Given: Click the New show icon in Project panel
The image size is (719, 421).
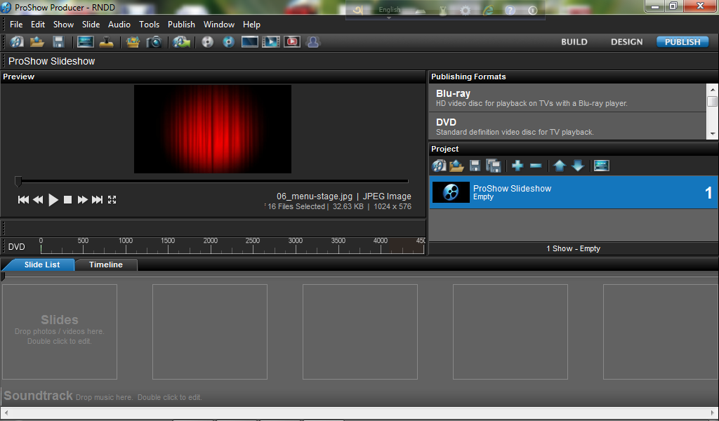Looking at the screenshot, I should [x=439, y=166].
